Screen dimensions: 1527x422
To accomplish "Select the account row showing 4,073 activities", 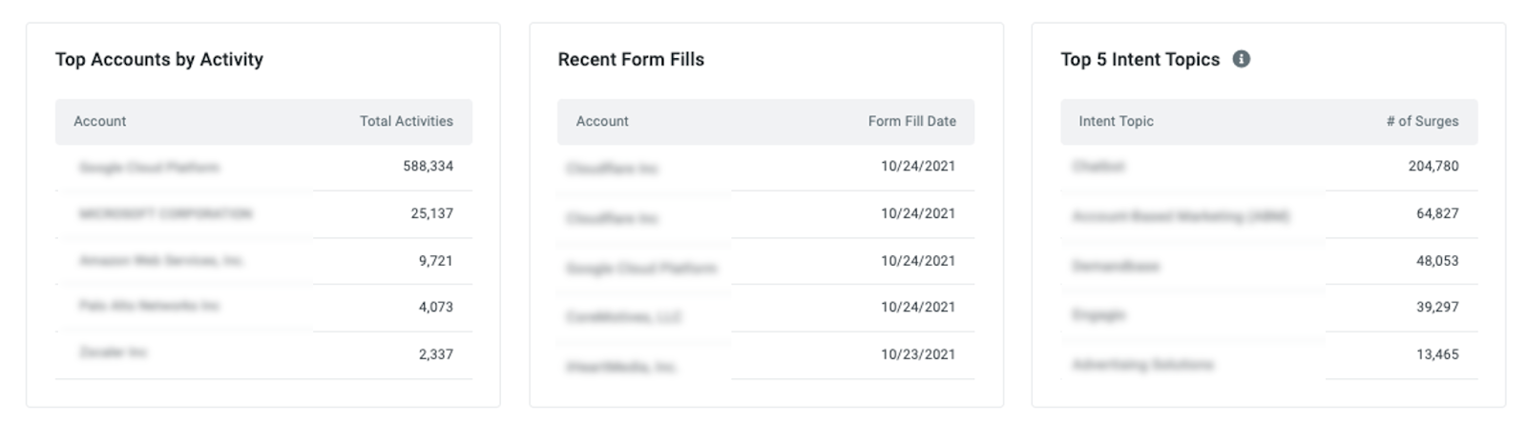I will pyautogui.click(x=263, y=307).
